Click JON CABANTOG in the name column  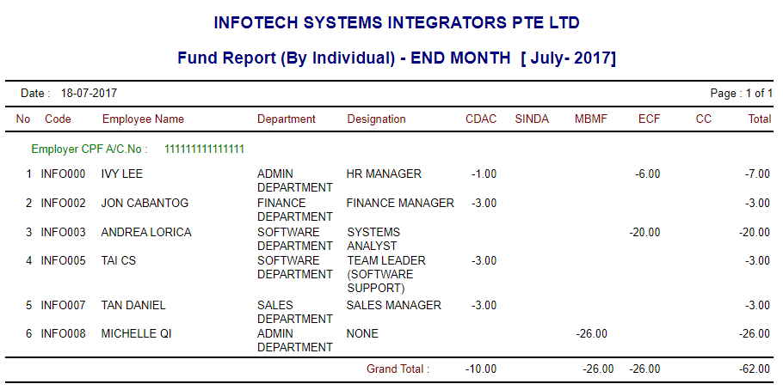tap(145, 204)
